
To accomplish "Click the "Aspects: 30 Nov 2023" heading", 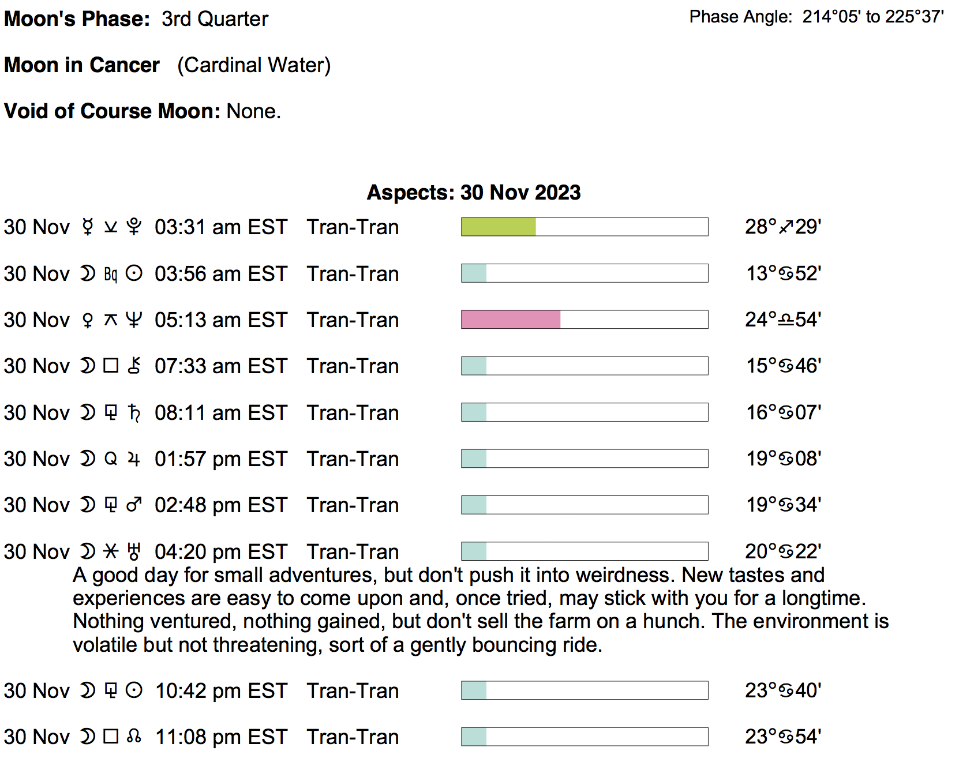I will coord(474,192).
